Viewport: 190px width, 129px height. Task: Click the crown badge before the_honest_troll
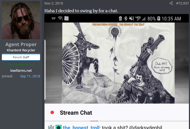coord(51,127)
